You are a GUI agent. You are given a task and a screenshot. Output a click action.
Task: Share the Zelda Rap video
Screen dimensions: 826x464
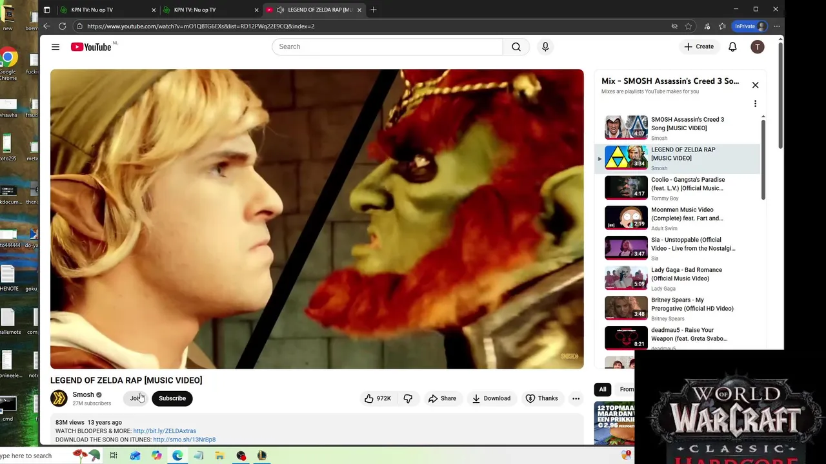442,398
